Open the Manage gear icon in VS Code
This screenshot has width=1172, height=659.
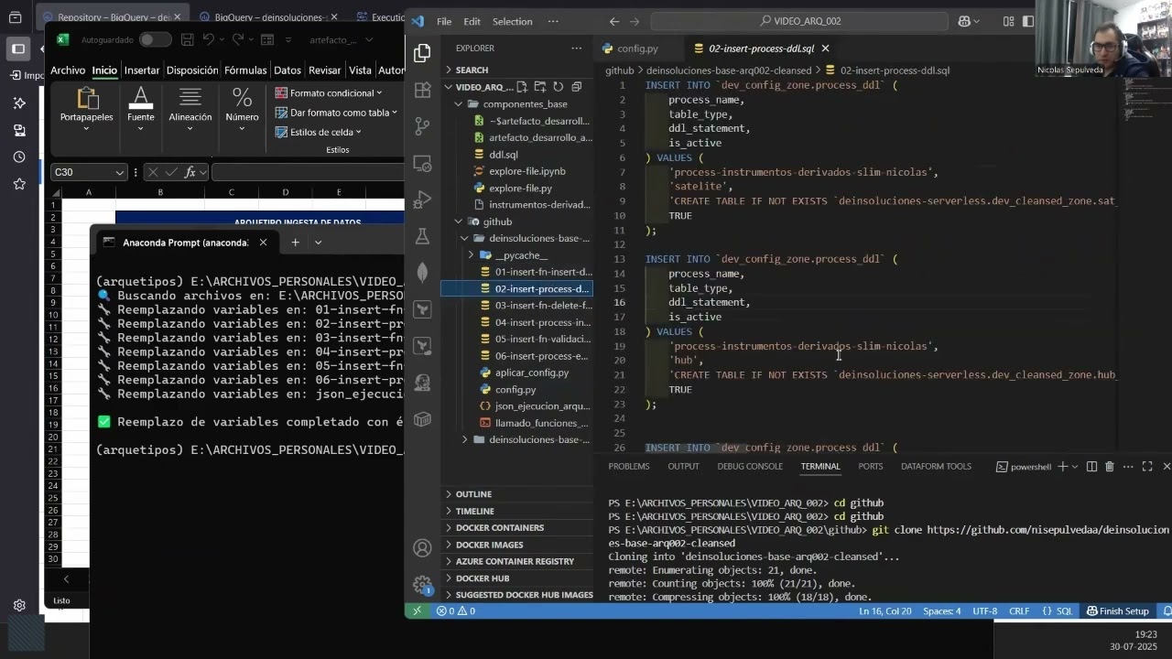[x=422, y=584]
